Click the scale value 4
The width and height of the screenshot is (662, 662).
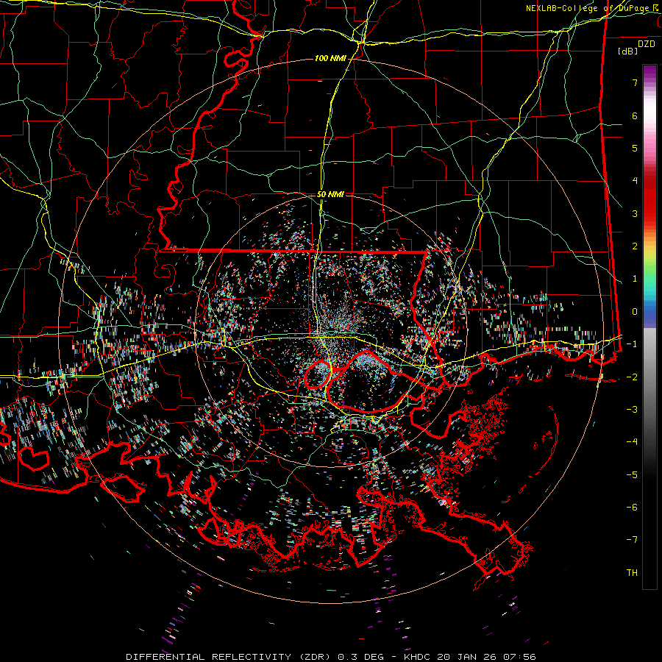[x=634, y=181]
